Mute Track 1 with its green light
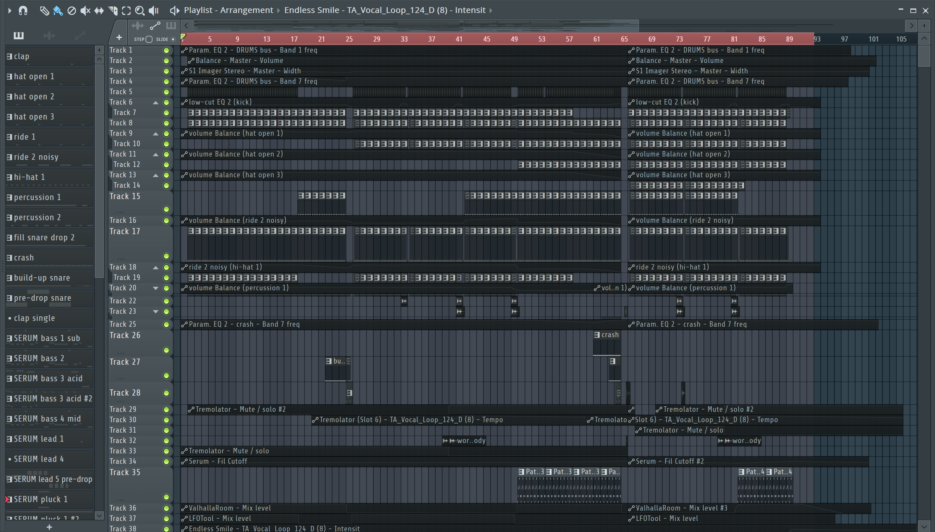 [x=166, y=50]
